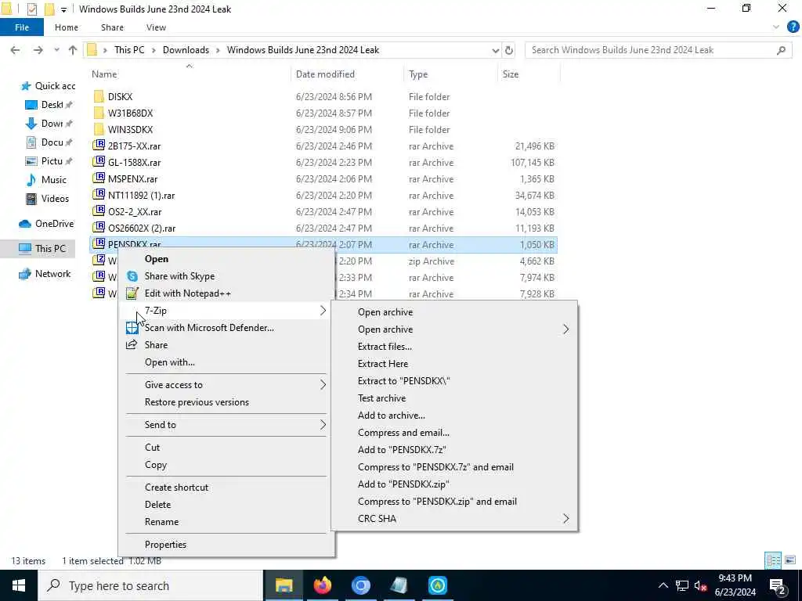The image size is (802, 601).
Task: Expand the Send to submenu
Action: click(323, 425)
